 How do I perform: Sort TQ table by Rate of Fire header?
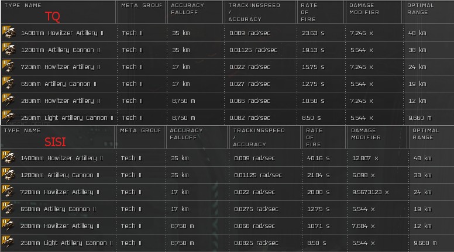point(309,12)
